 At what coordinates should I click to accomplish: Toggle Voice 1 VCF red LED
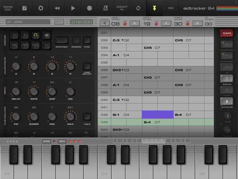click(x=125, y=24)
